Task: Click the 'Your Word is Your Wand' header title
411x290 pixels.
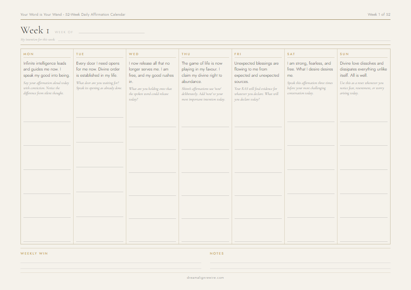Action: [73, 14]
